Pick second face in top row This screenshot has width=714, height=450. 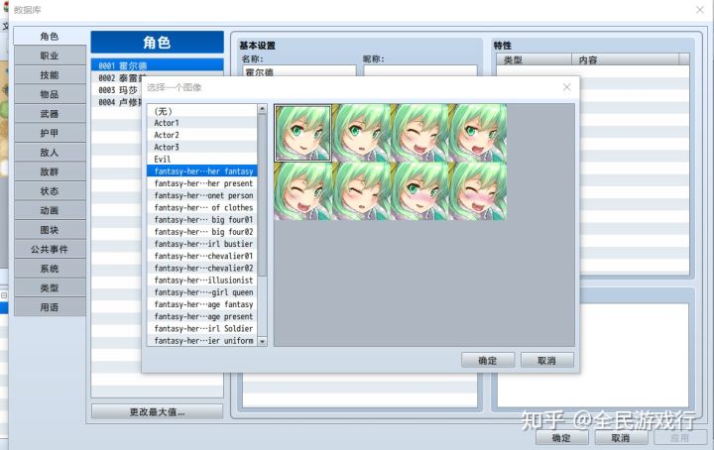(361, 133)
